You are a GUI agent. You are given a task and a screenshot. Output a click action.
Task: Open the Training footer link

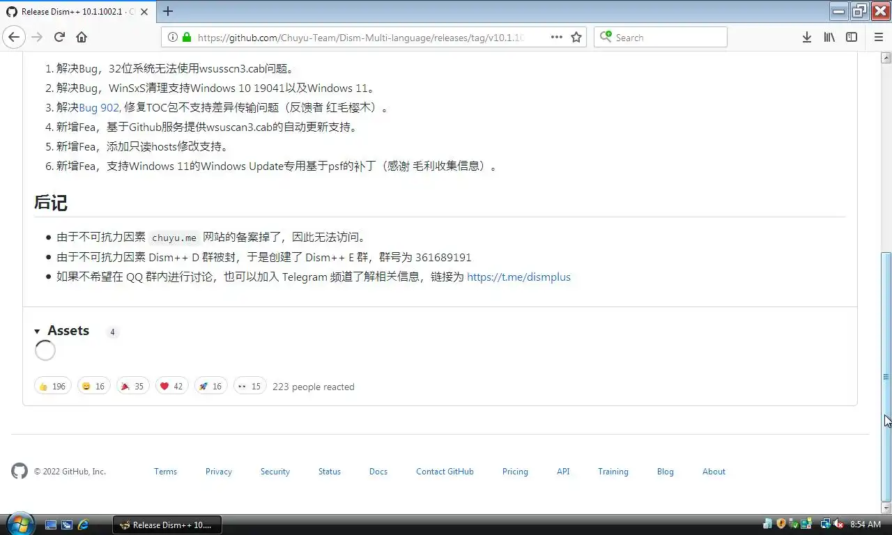tap(613, 472)
